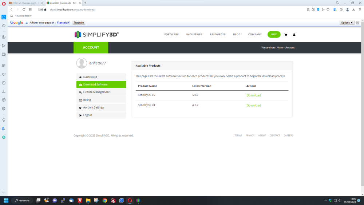Open the sidebar history clock icon

pos(4,83)
